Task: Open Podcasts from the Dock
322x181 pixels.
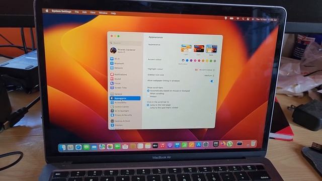Action: tap(170, 145)
